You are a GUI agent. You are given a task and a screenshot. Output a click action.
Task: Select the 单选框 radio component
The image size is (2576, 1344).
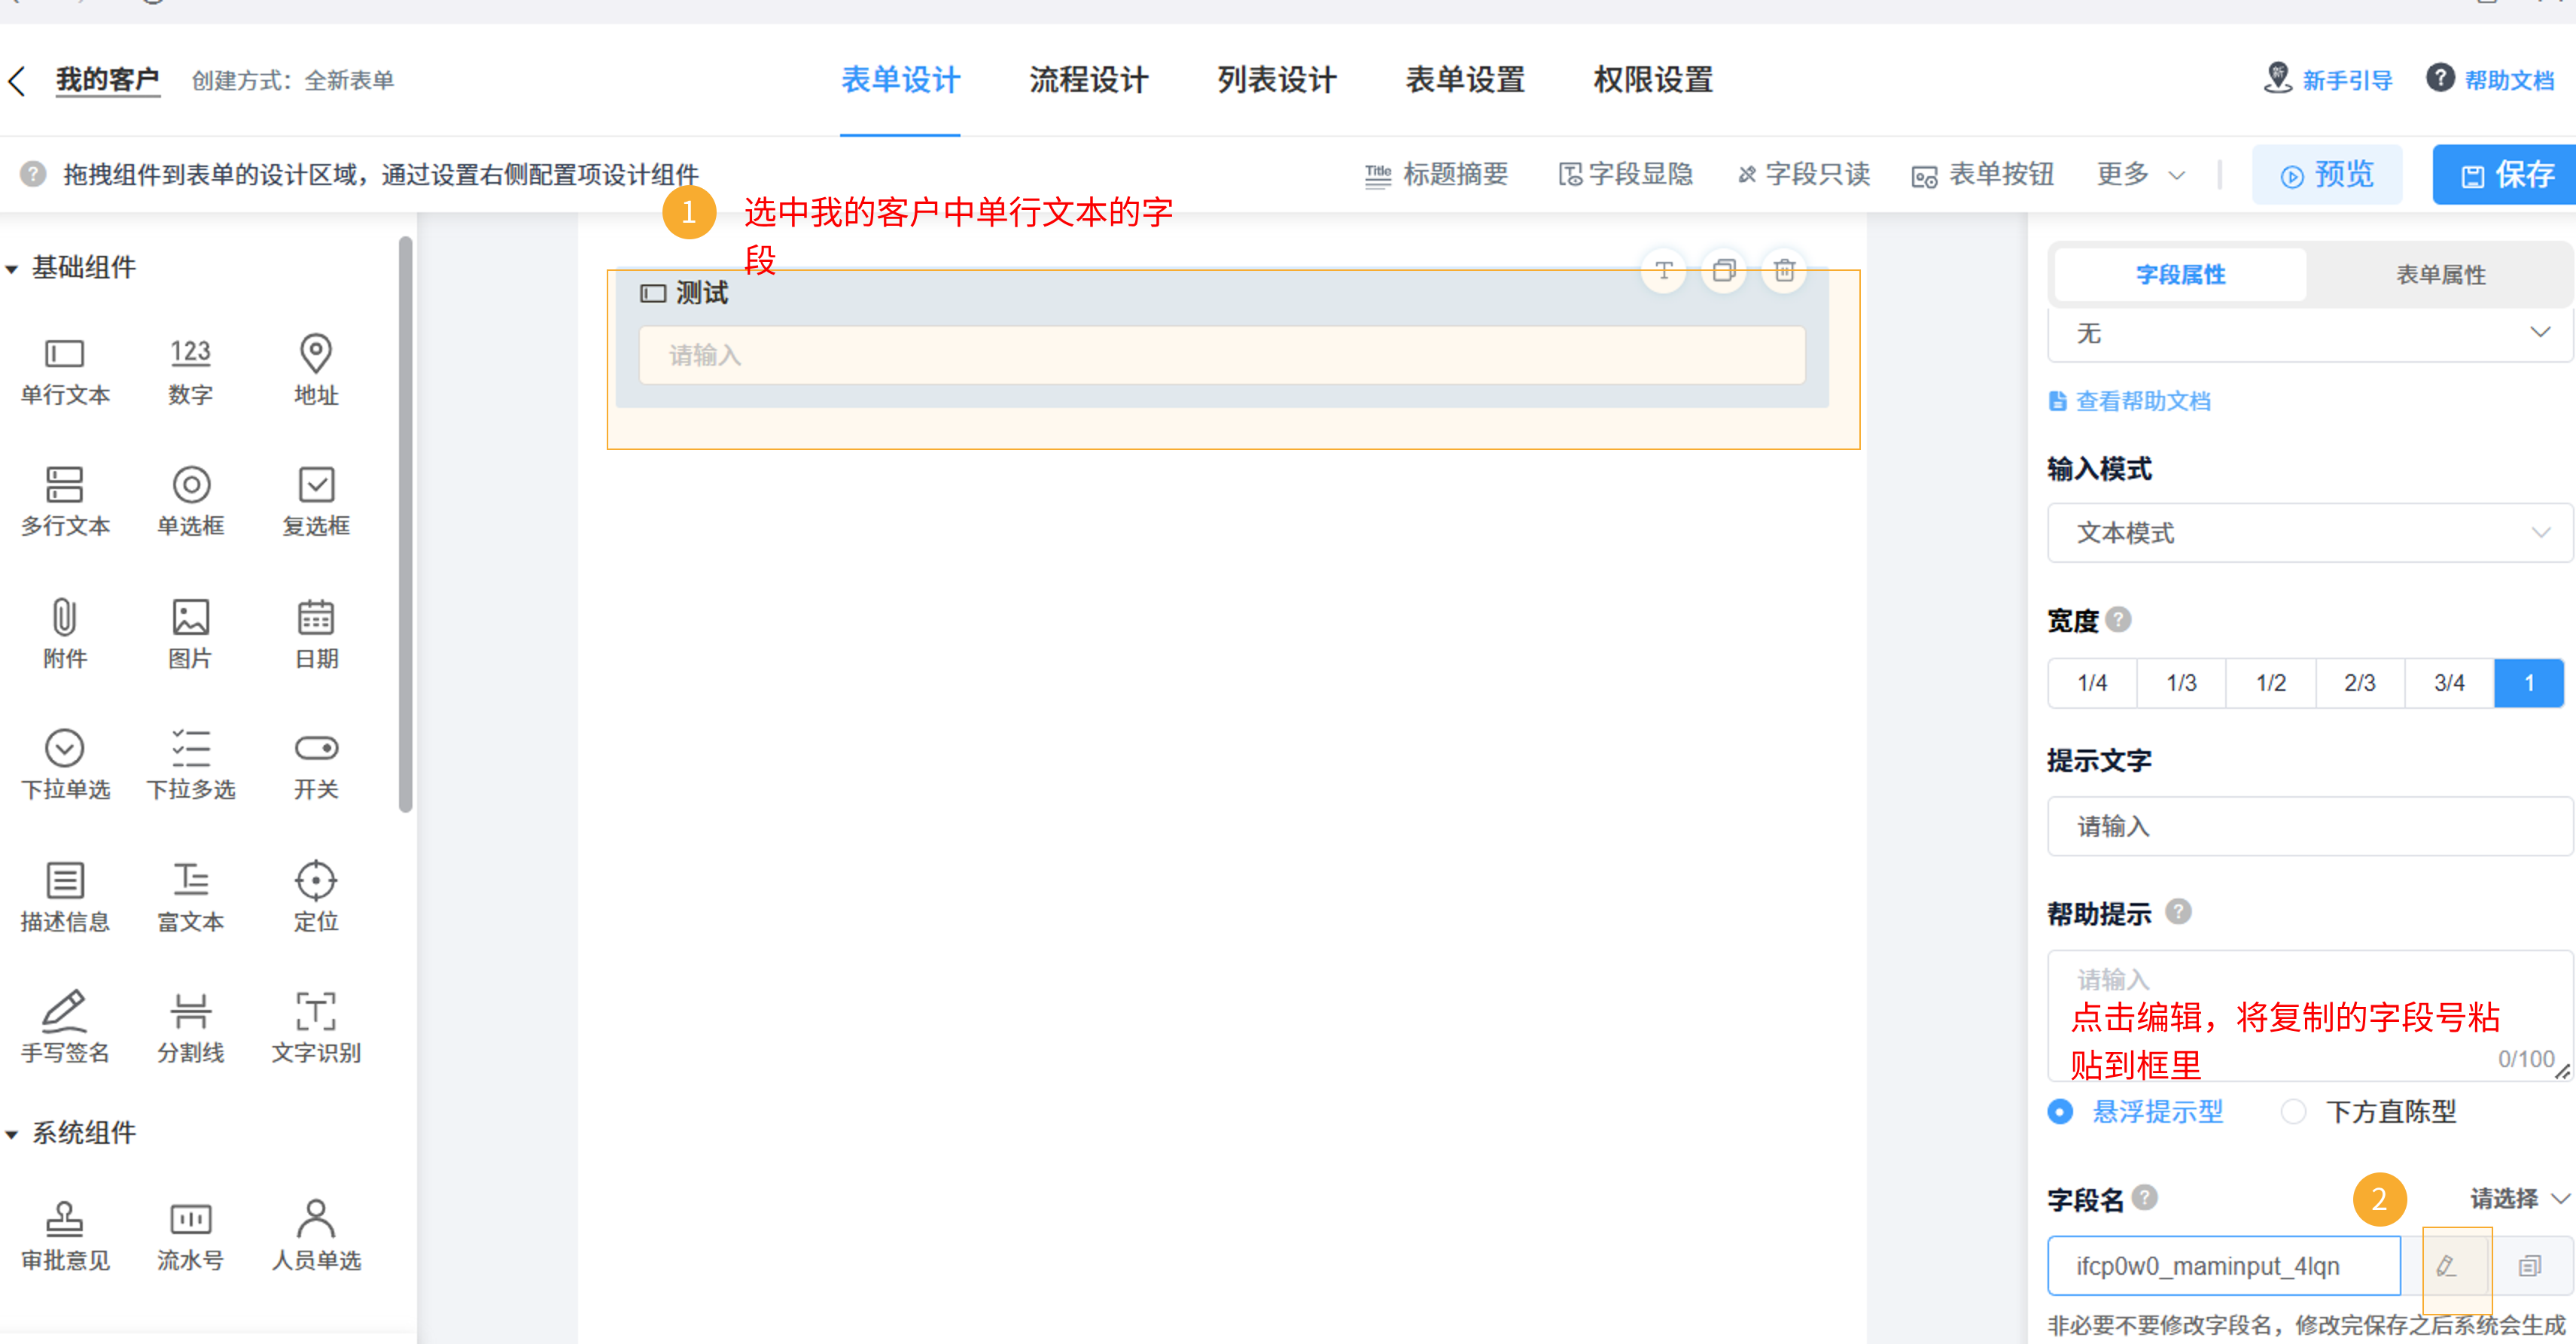pos(190,502)
